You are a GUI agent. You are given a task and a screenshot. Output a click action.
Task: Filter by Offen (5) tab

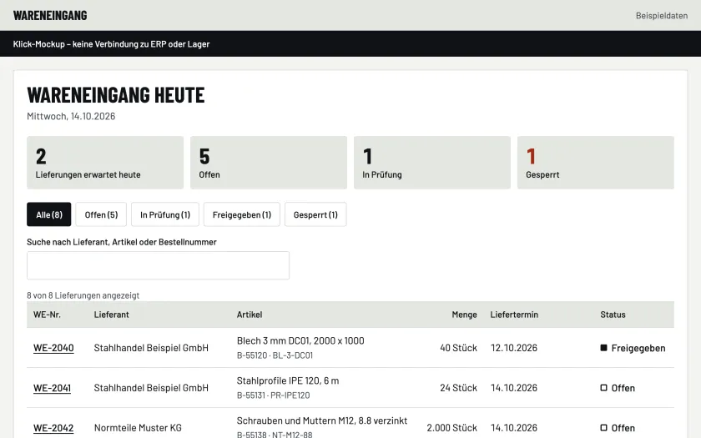pyautogui.click(x=101, y=214)
